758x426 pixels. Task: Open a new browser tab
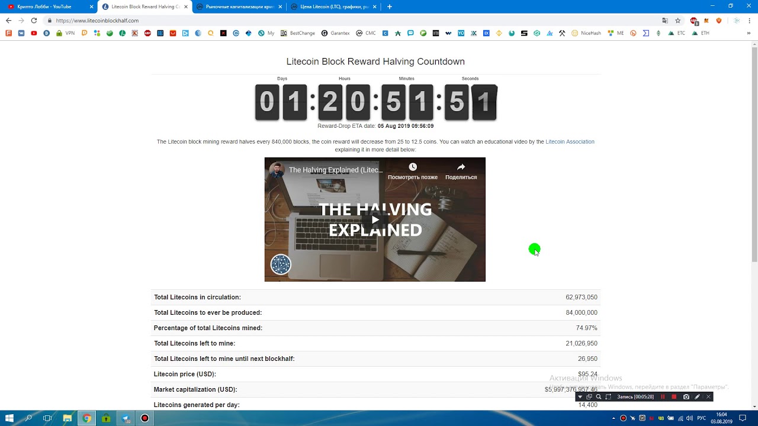[389, 7]
